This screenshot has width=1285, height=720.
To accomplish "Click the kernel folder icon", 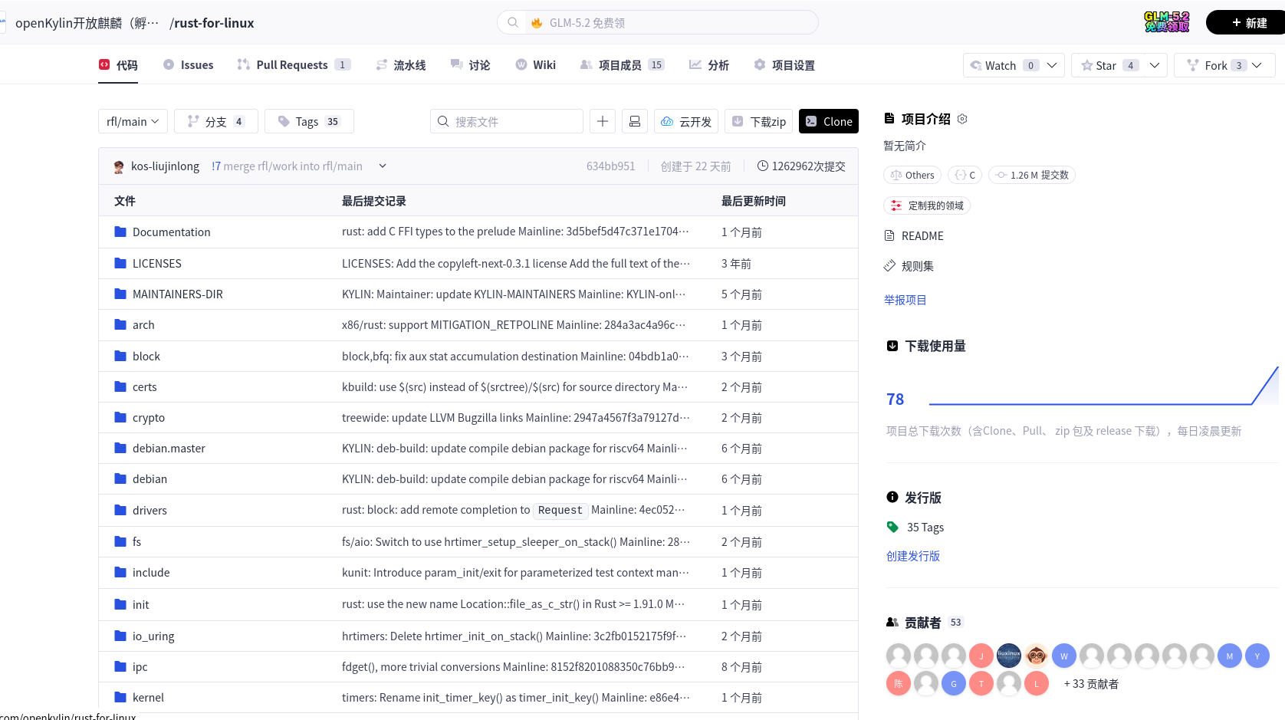I will (x=120, y=698).
